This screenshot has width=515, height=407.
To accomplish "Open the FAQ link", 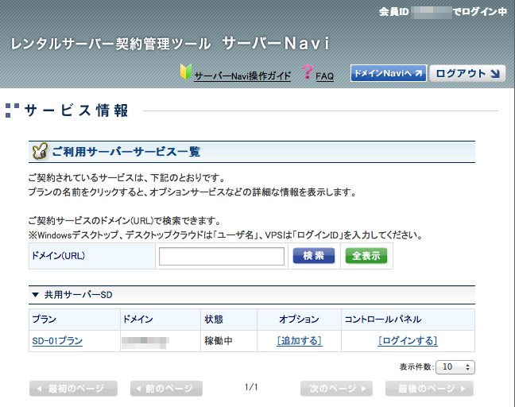I will coord(324,76).
